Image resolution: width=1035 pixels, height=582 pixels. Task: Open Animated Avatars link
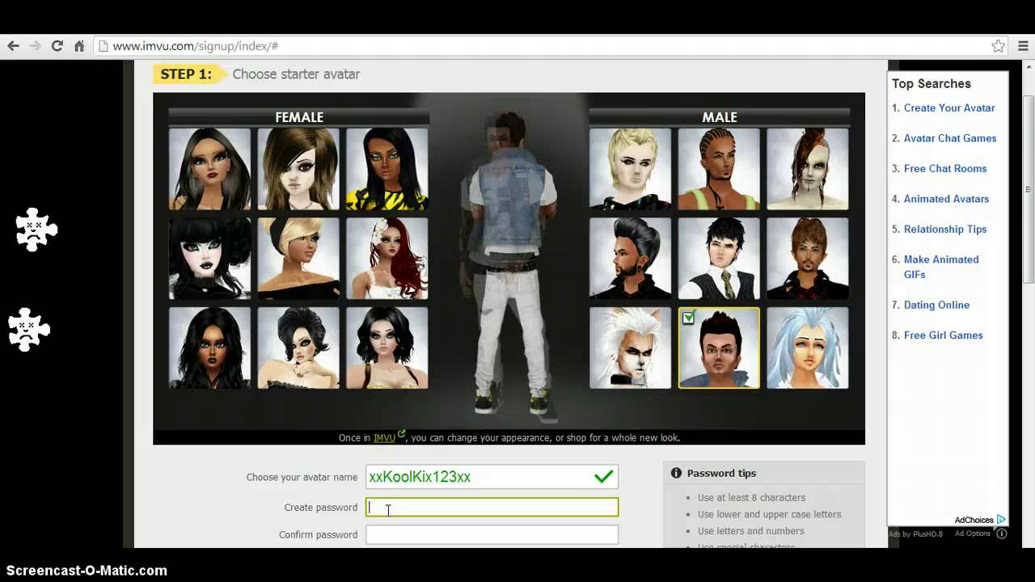[x=946, y=199]
